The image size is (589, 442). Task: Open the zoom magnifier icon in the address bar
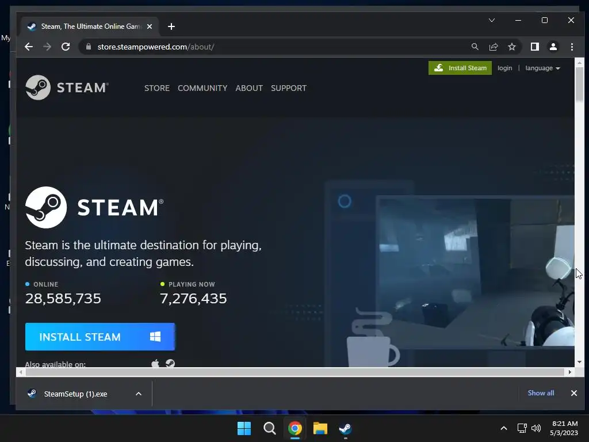pos(475,47)
